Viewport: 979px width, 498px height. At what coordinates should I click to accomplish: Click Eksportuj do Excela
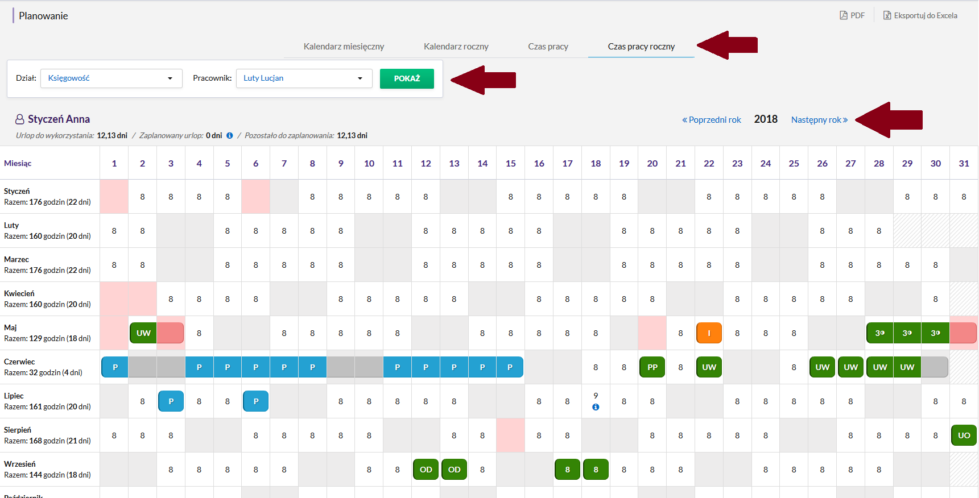pyautogui.click(x=920, y=15)
